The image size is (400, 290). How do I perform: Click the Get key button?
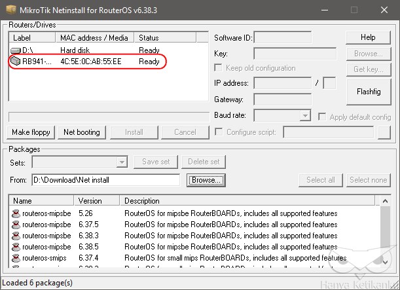[369, 69]
